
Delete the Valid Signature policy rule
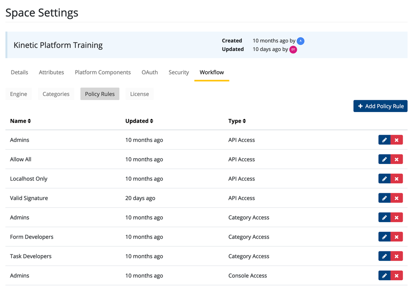[x=397, y=198]
